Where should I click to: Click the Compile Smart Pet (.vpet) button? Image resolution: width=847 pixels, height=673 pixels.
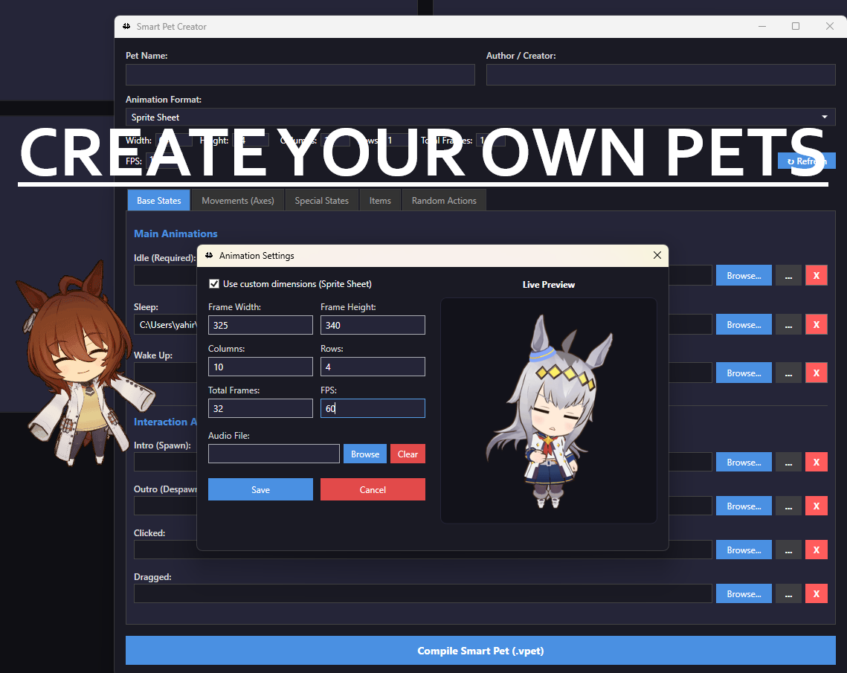480,650
